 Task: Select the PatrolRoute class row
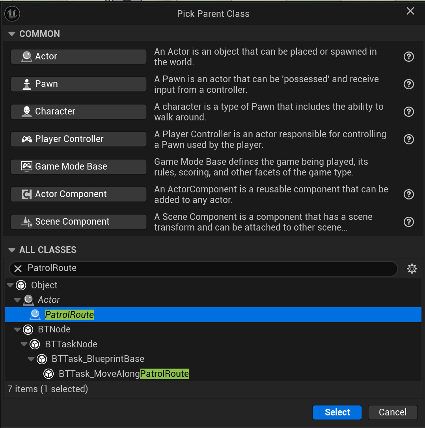[x=69, y=315]
